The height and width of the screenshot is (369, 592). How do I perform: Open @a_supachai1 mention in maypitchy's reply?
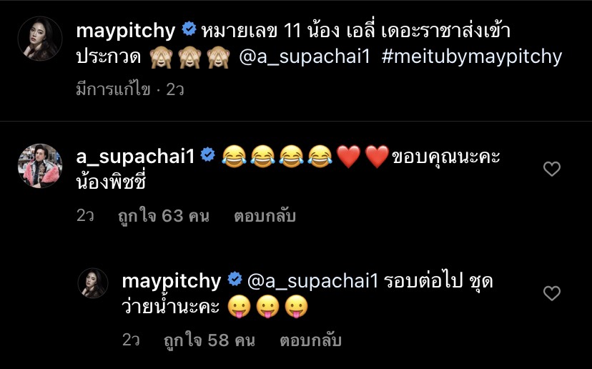coord(312,282)
